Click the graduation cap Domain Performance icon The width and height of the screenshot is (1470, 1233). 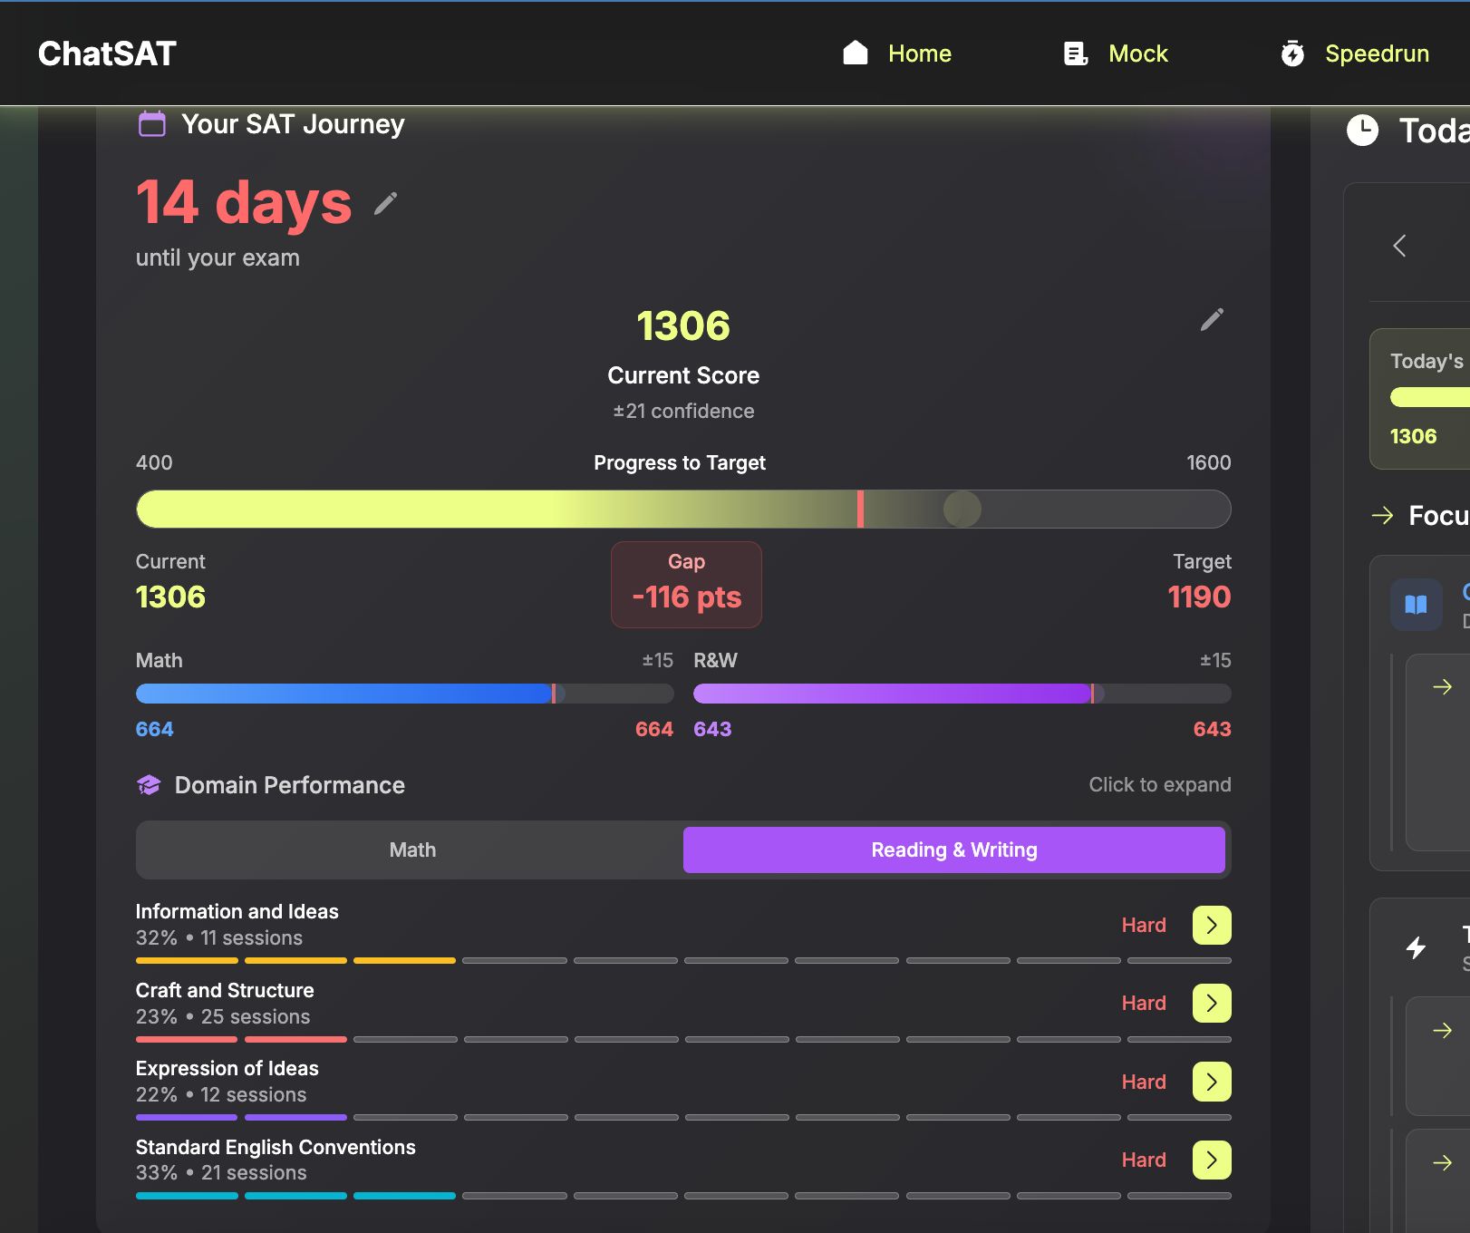click(x=149, y=785)
